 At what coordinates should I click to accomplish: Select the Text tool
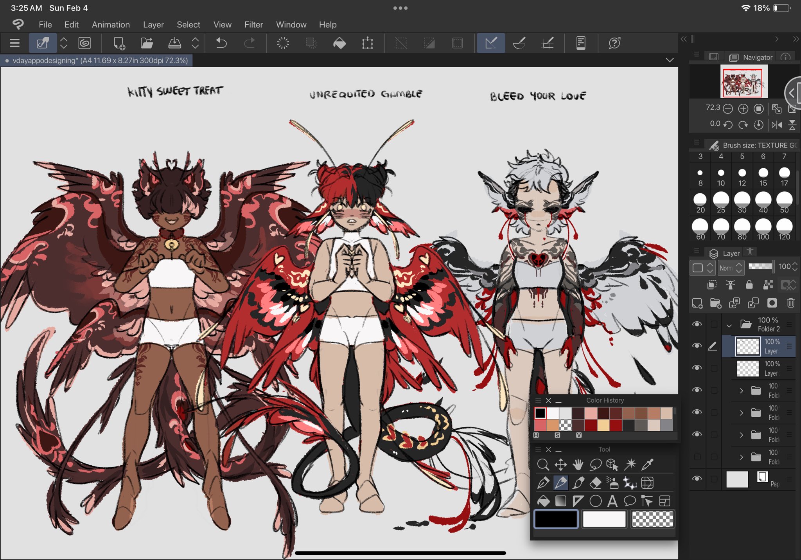pyautogui.click(x=612, y=501)
